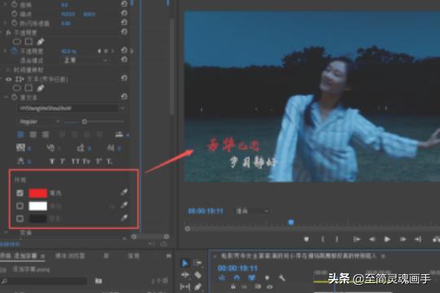
Task: Select the pen mask tool under Text layer
Action: 41,89
